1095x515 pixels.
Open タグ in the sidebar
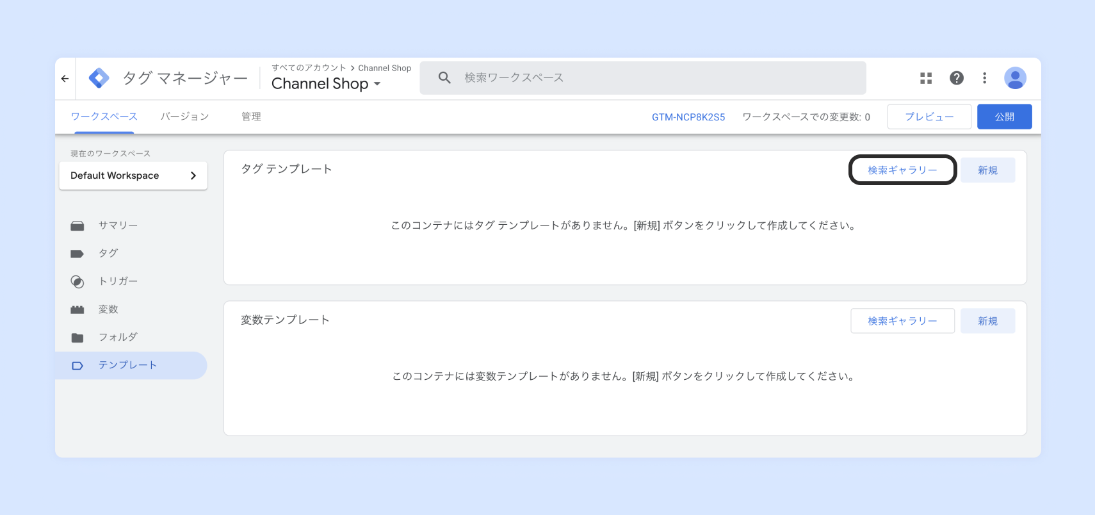(x=108, y=253)
